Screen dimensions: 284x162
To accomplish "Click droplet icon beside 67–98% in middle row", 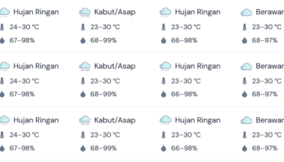I will [2, 94].
